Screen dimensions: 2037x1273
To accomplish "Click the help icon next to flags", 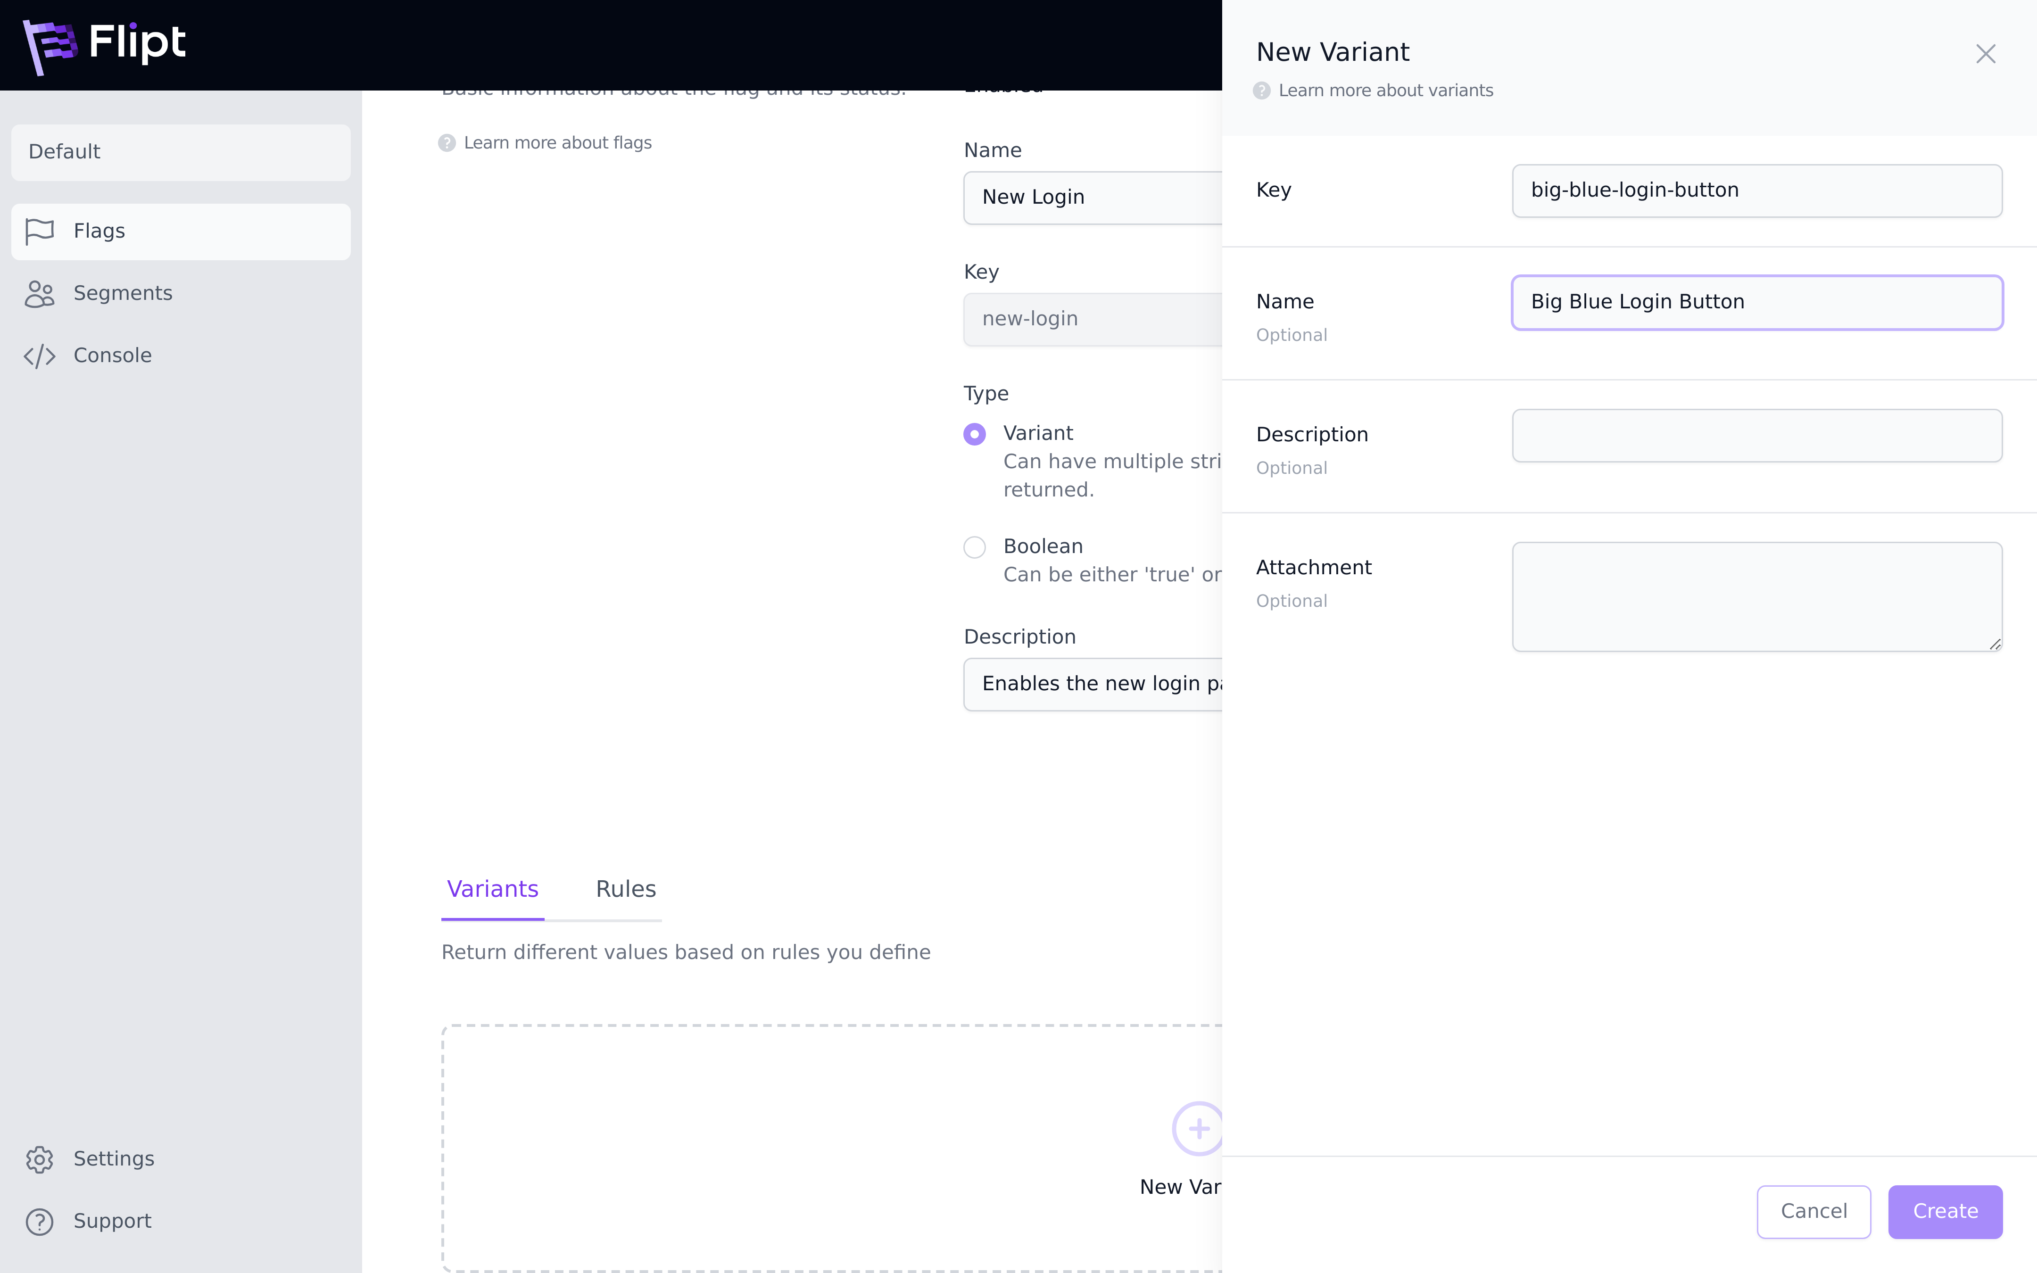I will [x=447, y=142].
